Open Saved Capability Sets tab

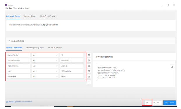click(x=35, y=47)
